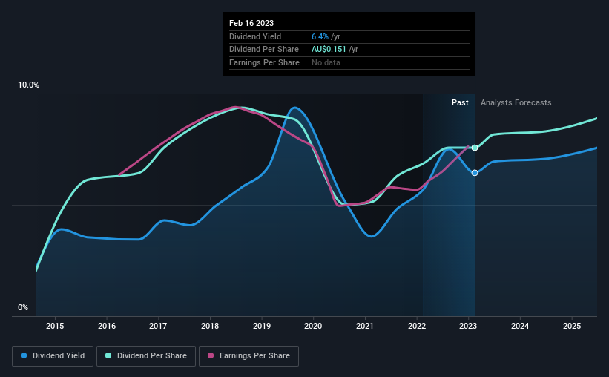The height and width of the screenshot is (377, 609).
Task: Click the 2018 x-axis label
Action: pos(210,326)
